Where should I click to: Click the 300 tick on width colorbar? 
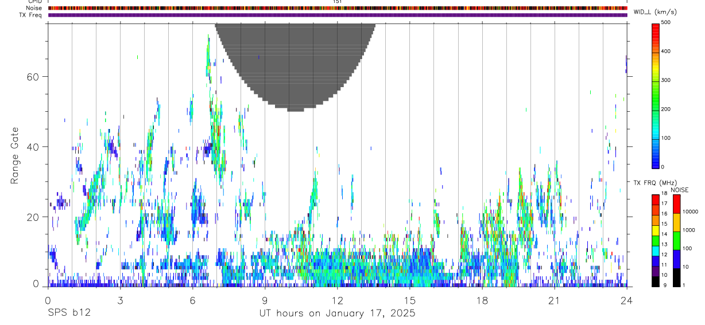(667, 80)
